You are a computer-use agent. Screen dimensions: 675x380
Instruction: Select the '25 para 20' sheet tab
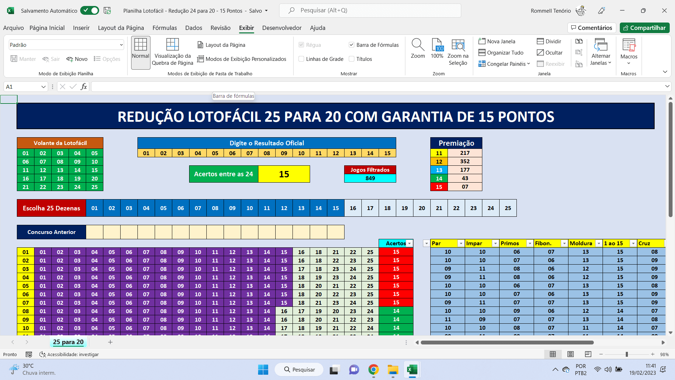click(x=68, y=342)
